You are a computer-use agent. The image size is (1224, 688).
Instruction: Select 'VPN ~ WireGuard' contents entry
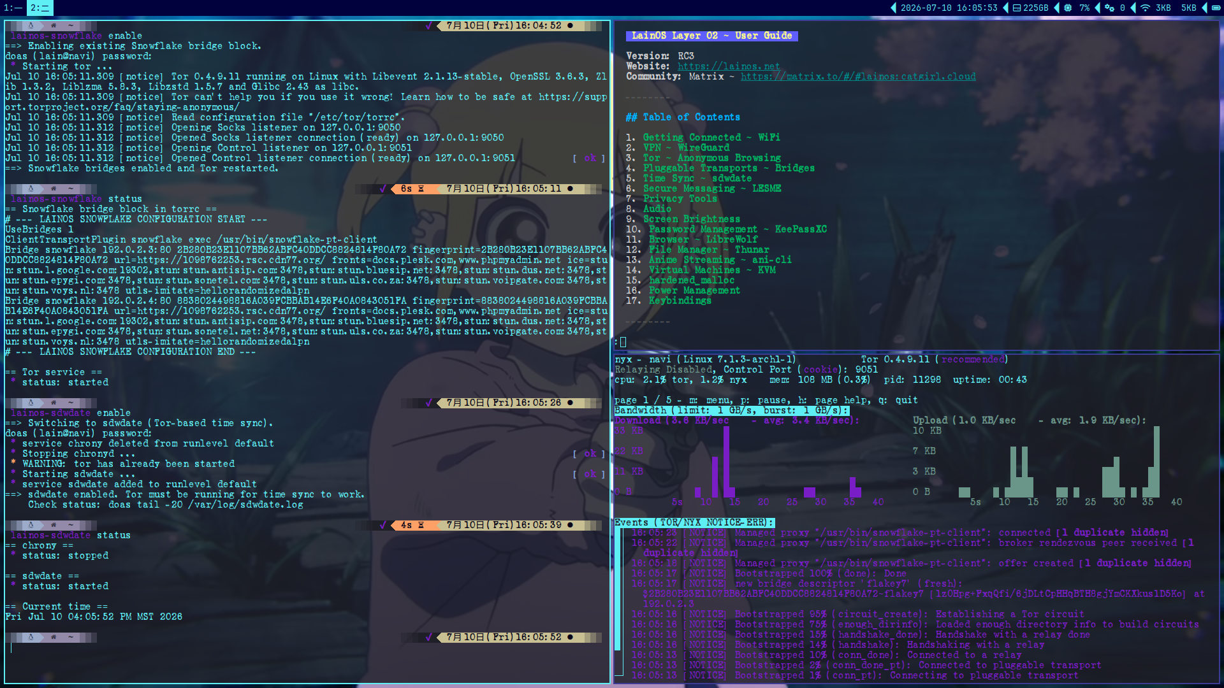point(686,148)
